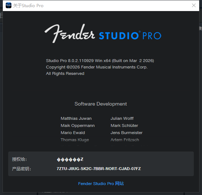Click the 产品密钥 label
This screenshot has width=202, height=195.
[x=21, y=169]
